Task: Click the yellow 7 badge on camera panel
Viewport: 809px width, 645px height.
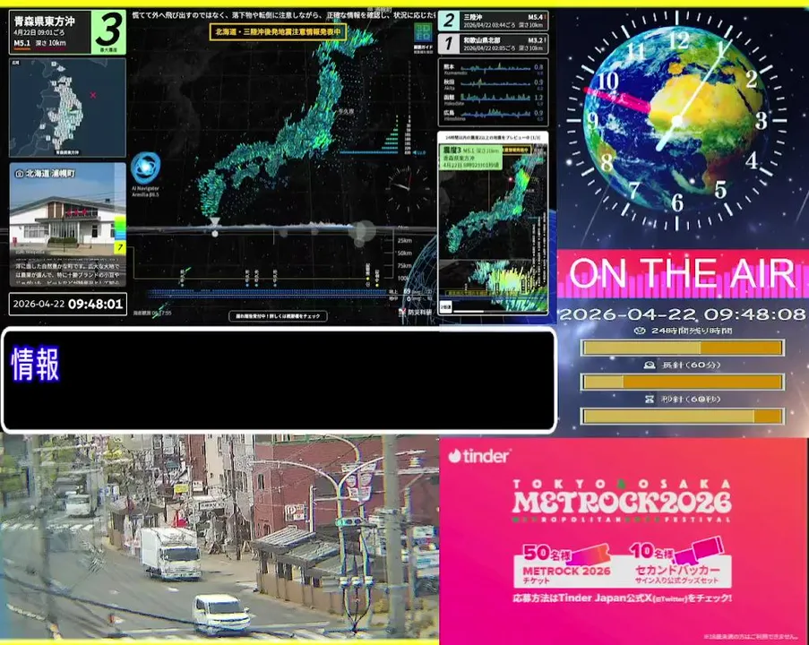Action: [120, 247]
